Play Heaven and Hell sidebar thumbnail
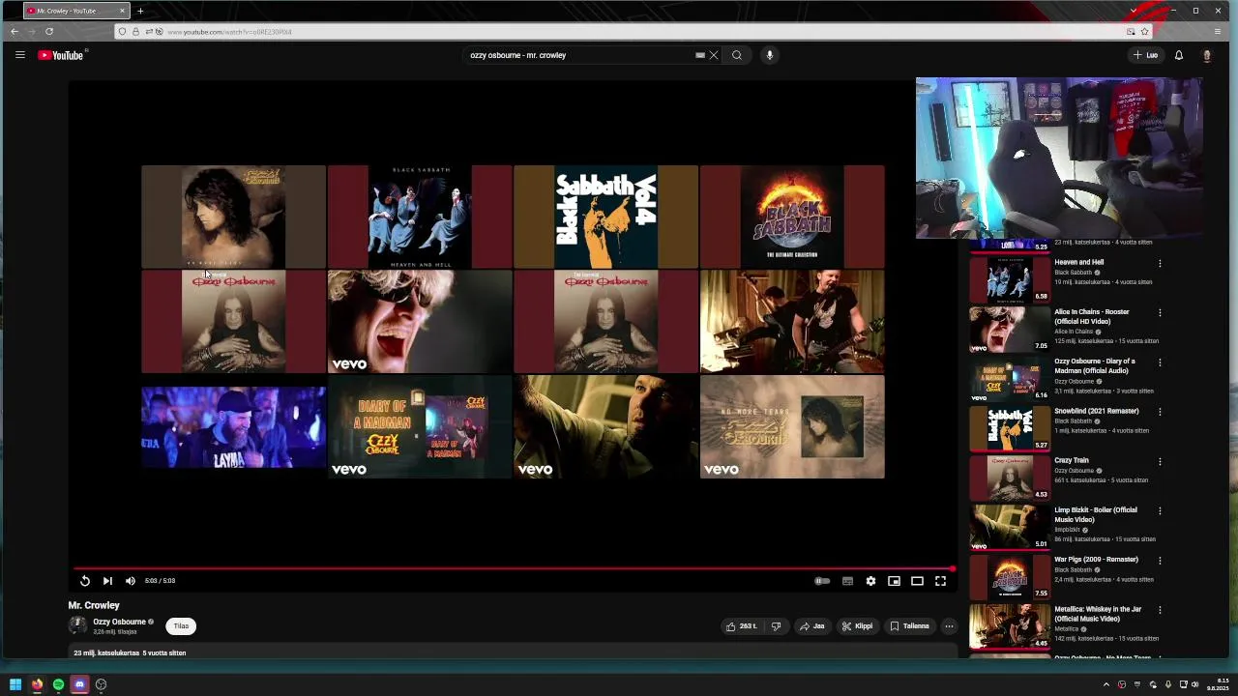The image size is (1238, 696). [x=1010, y=279]
